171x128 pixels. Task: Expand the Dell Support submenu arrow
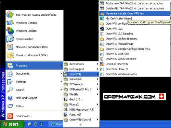[97, 69]
